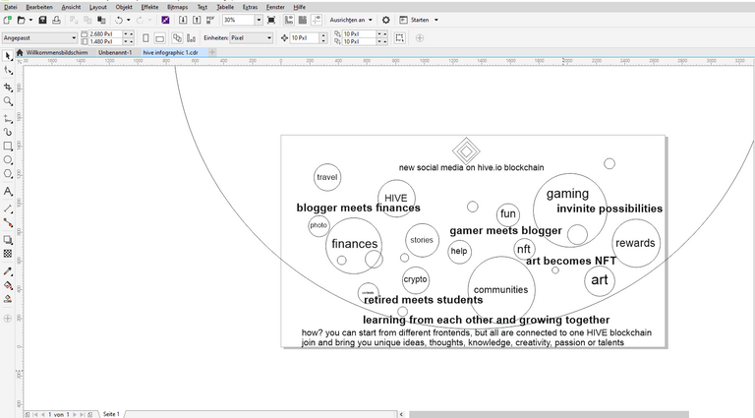Image resolution: width=755 pixels, height=418 pixels.
Task: Open the Bitmaps menu
Action: (x=177, y=7)
